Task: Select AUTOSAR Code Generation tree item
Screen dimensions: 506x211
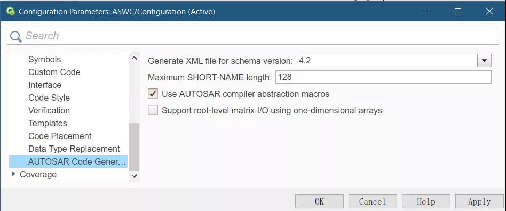Action: [x=68, y=161]
